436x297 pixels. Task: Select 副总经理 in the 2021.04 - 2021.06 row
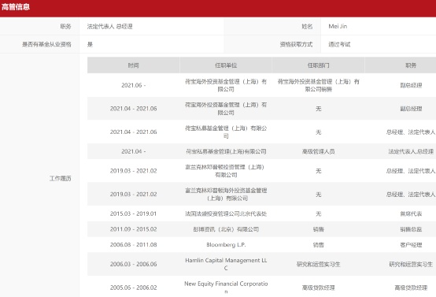[x=411, y=109]
